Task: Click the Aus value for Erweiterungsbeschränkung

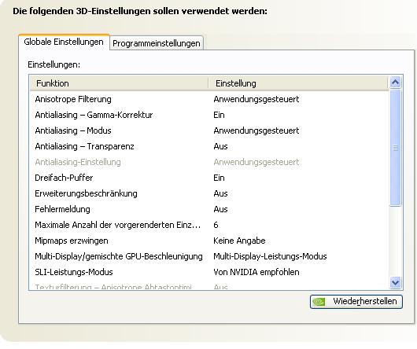Action: point(220,193)
